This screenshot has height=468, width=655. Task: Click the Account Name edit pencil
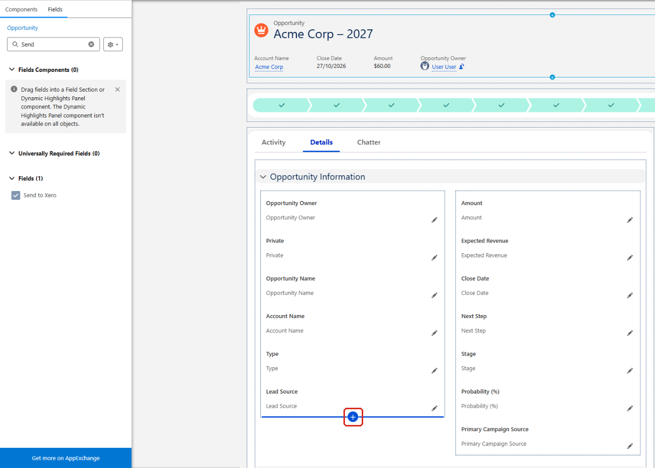pyautogui.click(x=434, y=333)
